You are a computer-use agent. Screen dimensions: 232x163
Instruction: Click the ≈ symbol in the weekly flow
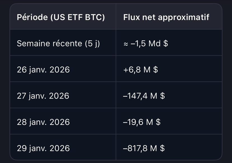coord(126,44)
